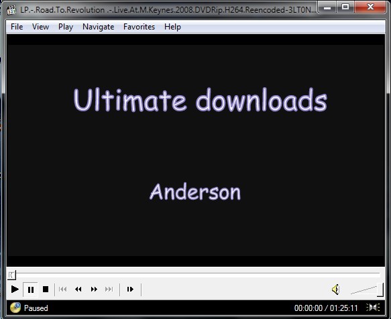391x319 pixels.
Task: Click the seek bar thumb at start
Action: coord(11,275)
